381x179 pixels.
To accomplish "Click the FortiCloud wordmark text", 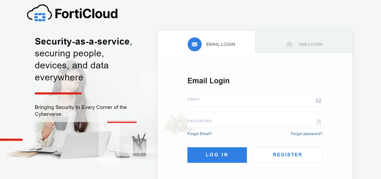I will point(86,14).
